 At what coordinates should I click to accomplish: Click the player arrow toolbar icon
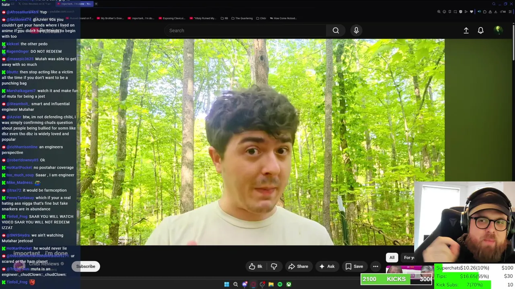466,12
